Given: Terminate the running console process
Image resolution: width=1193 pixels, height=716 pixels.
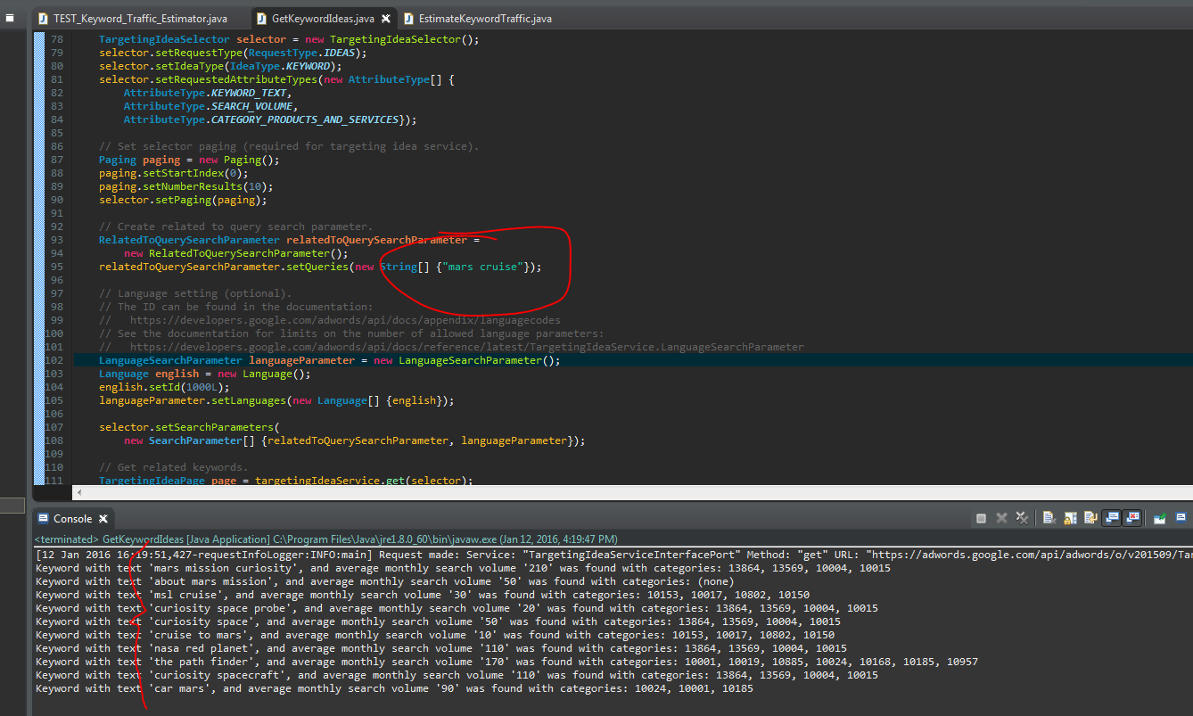Looking at the screenshot, I should [982, 518].
